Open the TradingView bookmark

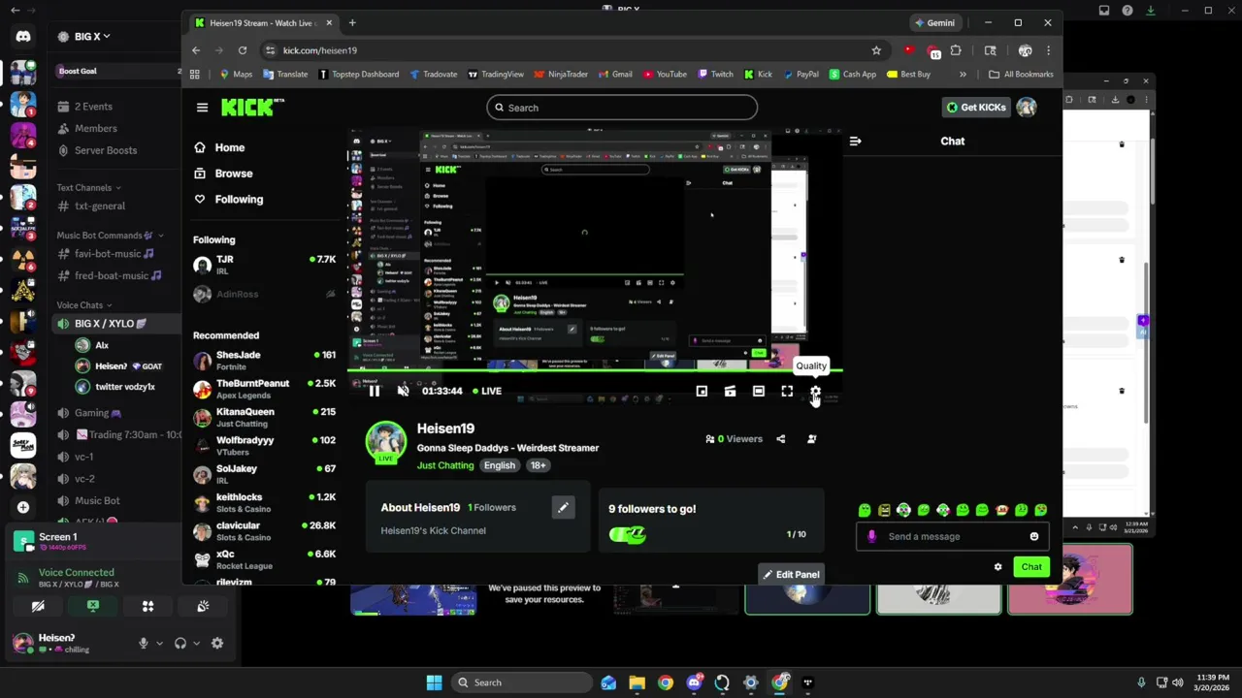[496, 74]
